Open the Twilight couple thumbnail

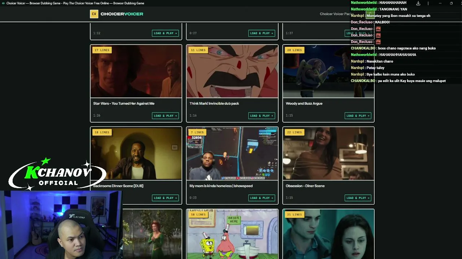[328, 234]
